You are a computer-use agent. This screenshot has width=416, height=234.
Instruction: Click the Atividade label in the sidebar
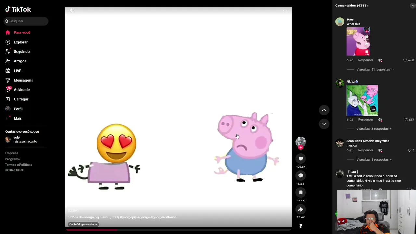pyautogui.click(x=21, y=90)
